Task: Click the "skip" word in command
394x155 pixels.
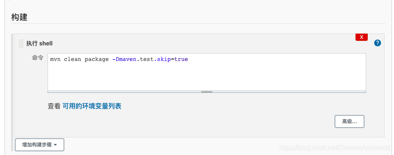Action: [164, 60]
